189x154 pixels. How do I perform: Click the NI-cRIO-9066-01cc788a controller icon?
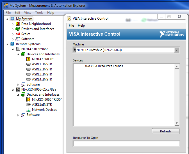[x=18, y=89]
